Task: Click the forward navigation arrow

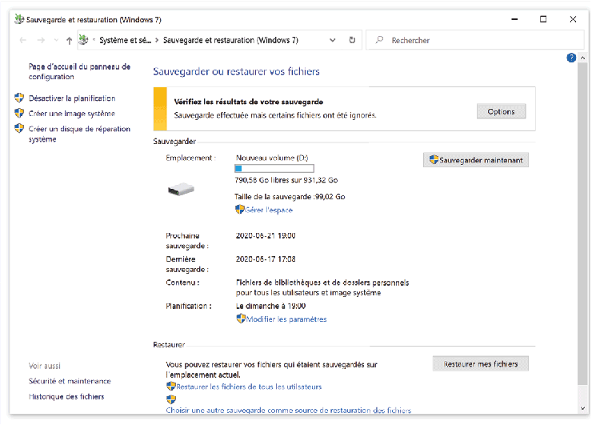Action: pos(41,40)
